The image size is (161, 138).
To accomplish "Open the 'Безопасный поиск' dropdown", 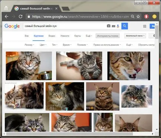I will [135, 36].
